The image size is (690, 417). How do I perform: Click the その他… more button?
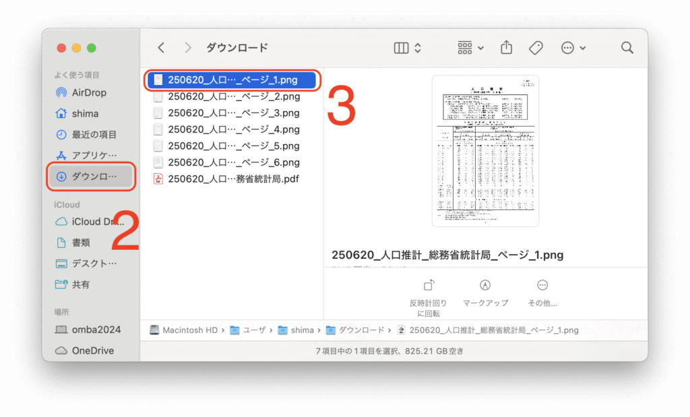(542, 293)
